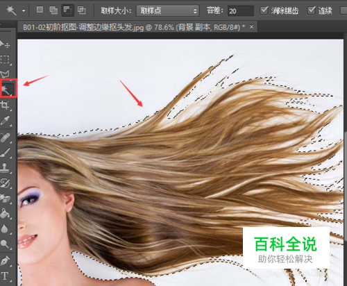Open the 取样大小 sample size dropdown
The image size is (347, 286).
[167, 11]
